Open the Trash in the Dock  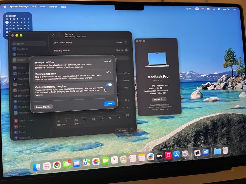225,151
